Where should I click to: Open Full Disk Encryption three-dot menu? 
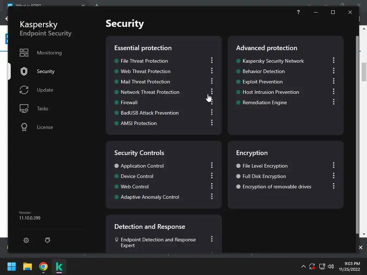[334, 175]
